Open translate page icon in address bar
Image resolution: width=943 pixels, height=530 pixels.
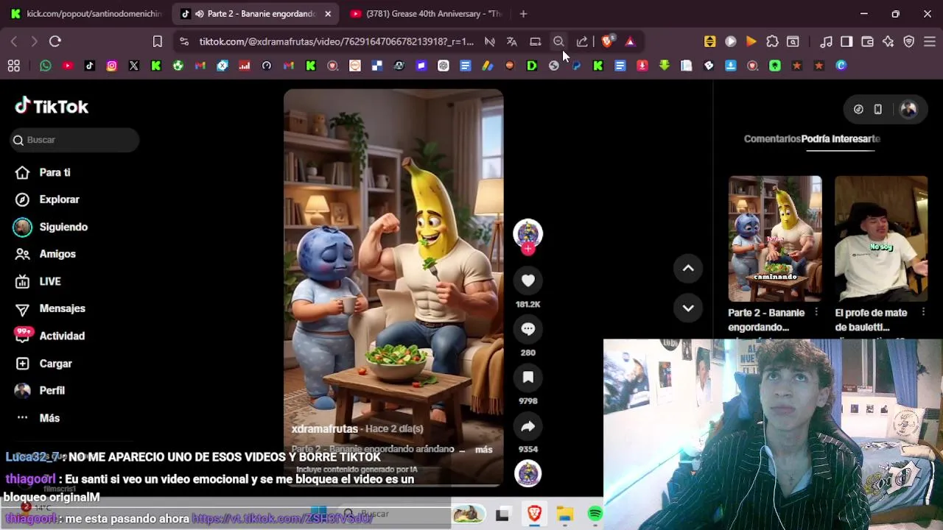pos(511,41)
